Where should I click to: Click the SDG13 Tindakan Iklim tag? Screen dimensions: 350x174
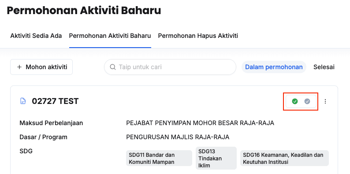pos(216,159)
